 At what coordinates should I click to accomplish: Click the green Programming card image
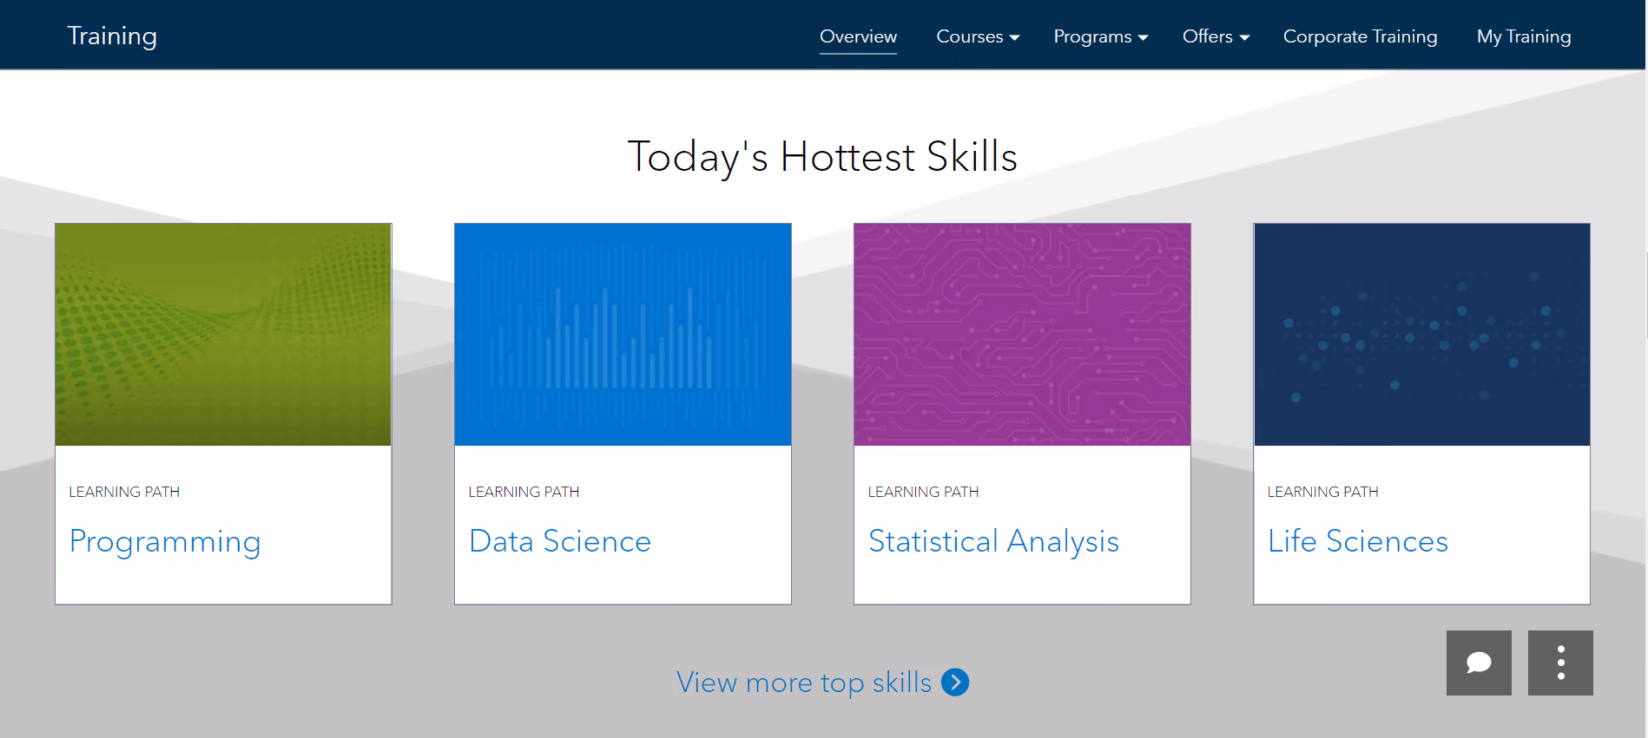tap(223, 335)
